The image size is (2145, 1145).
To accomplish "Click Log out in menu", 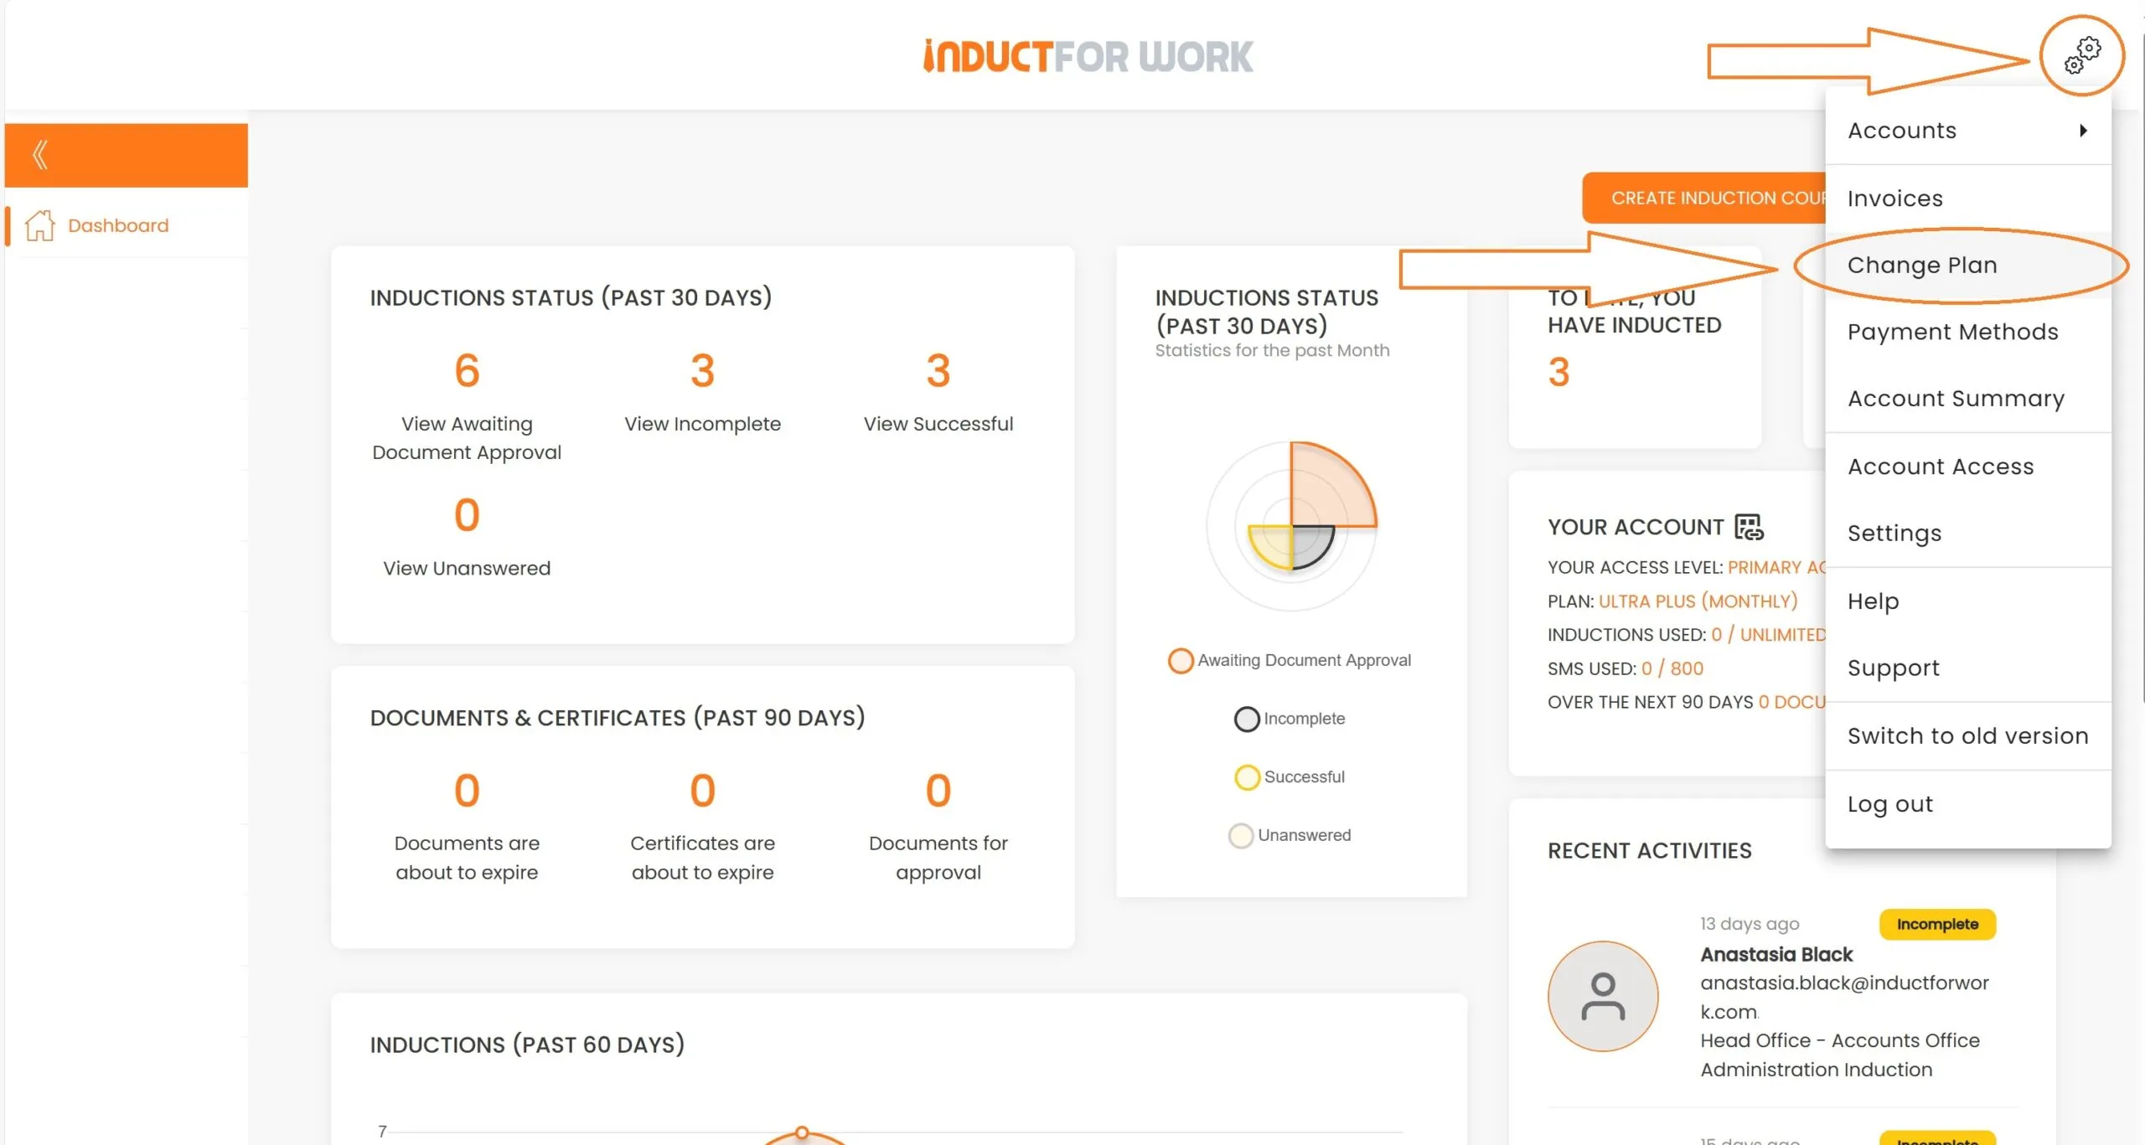I will coord(1889,804).
